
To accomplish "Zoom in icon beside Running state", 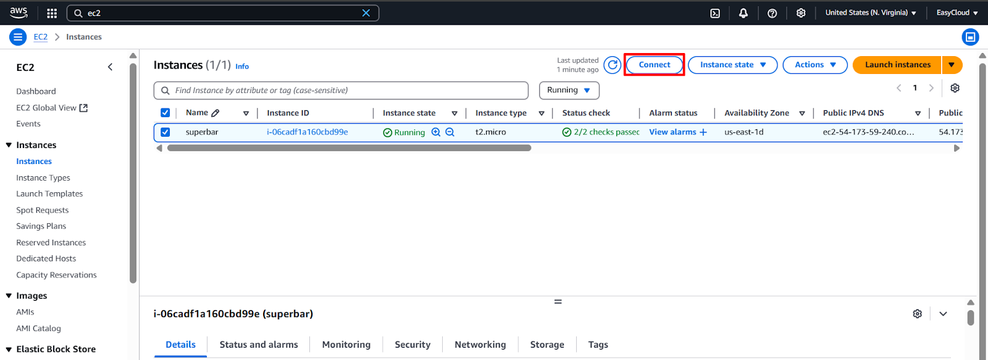I will point(436,132).
